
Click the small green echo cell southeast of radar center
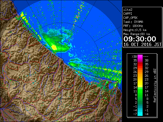73,64
